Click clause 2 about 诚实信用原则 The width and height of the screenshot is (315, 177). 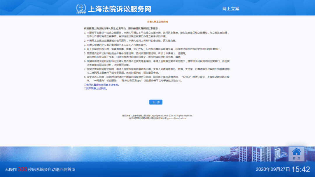tap(131, 41)
